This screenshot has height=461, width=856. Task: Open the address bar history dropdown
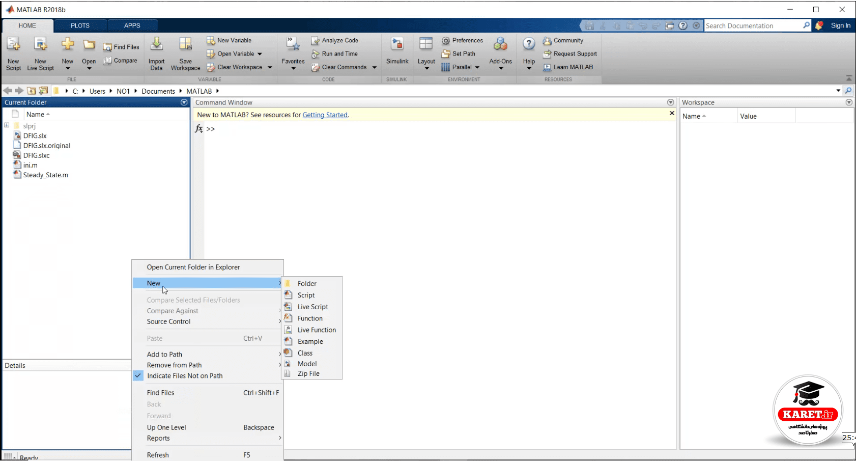(x=838, y=91)
